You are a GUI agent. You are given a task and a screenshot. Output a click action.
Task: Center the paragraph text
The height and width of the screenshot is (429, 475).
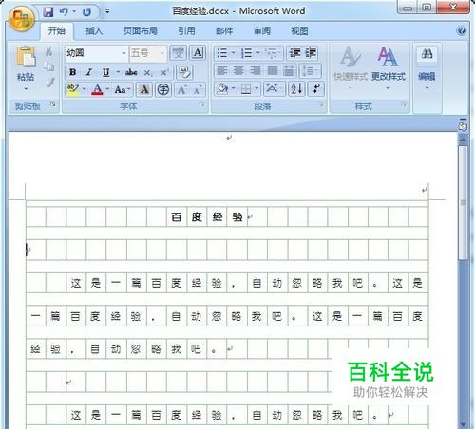238,71
